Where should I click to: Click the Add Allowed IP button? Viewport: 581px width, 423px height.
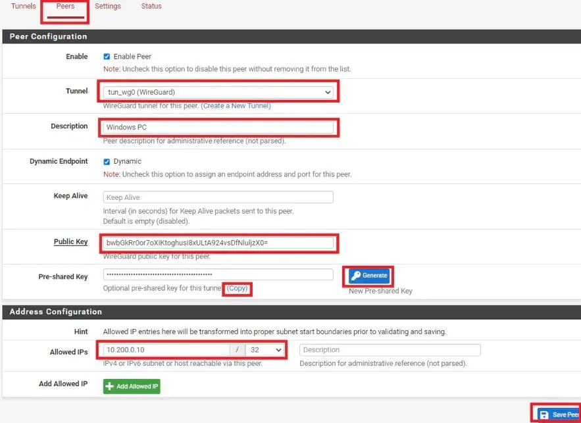(132, 386)
